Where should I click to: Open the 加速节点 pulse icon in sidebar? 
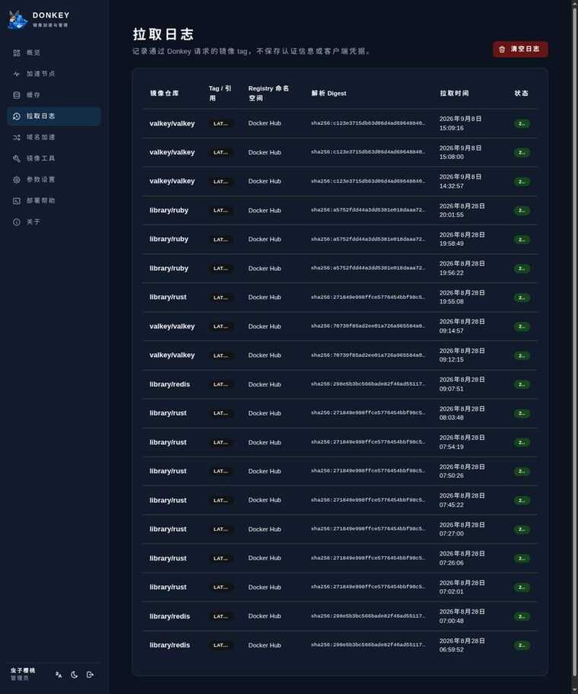point(17,74)
